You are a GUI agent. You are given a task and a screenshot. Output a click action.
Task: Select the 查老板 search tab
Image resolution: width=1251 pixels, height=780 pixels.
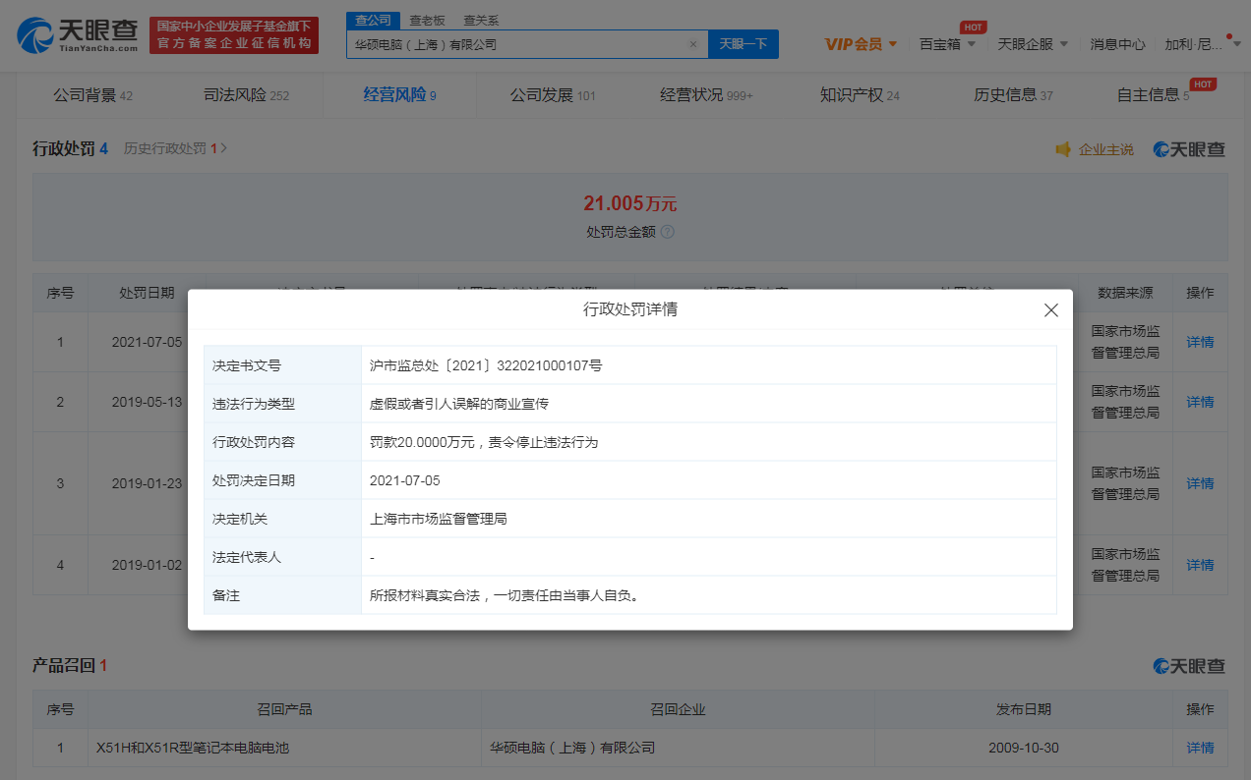[x=427, y=20]
